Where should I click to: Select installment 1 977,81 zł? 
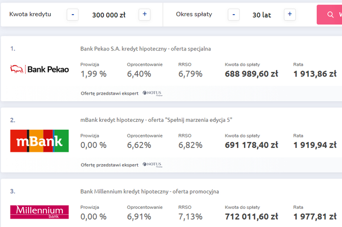click(315, 216)
